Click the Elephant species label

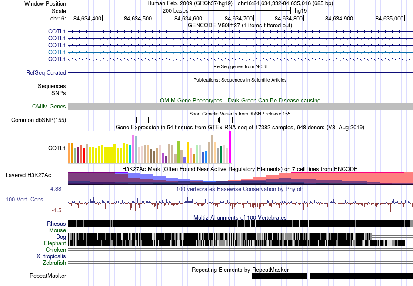[55, 243]
